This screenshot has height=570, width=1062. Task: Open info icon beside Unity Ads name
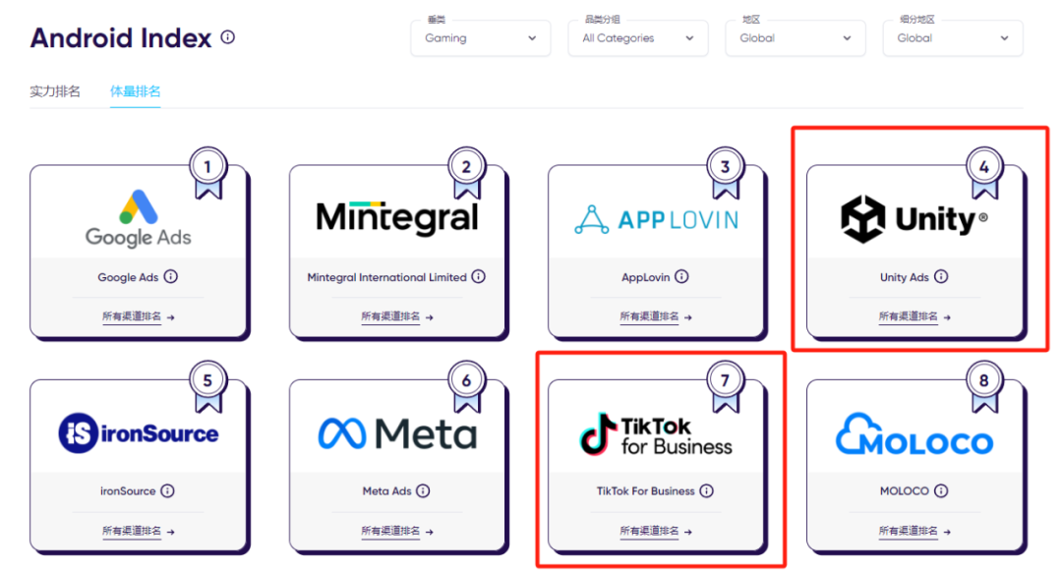941,276
